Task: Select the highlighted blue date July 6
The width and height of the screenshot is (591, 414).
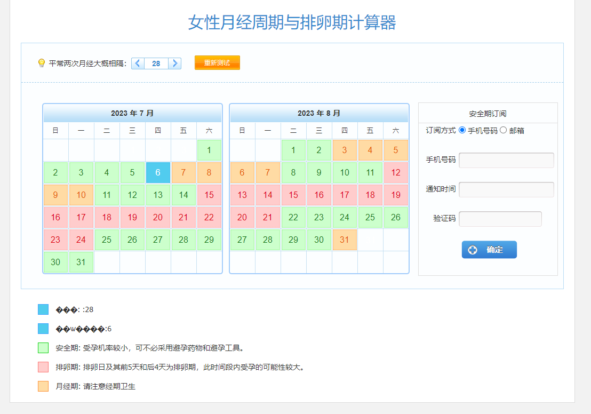Action: (158, 172)
